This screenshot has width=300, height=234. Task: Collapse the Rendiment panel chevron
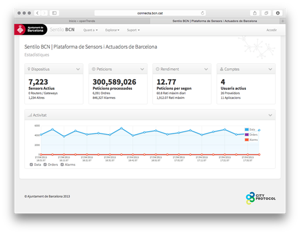click(206, 69)
